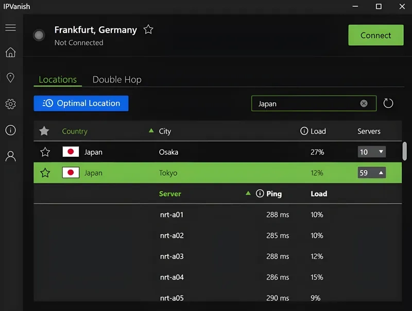Toggle Server column sort arrow
Viewport: 412px width, 311px height.
248,193
